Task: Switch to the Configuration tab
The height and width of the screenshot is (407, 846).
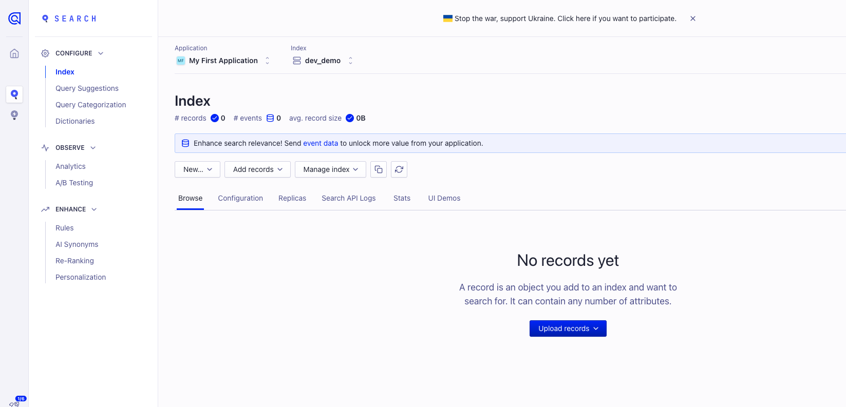Action: (x=240, y=198)
